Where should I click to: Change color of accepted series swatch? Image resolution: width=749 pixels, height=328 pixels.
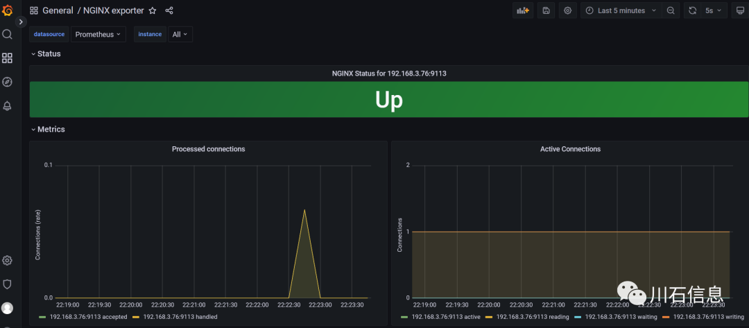pyautogui.click(x=42, y=316)
